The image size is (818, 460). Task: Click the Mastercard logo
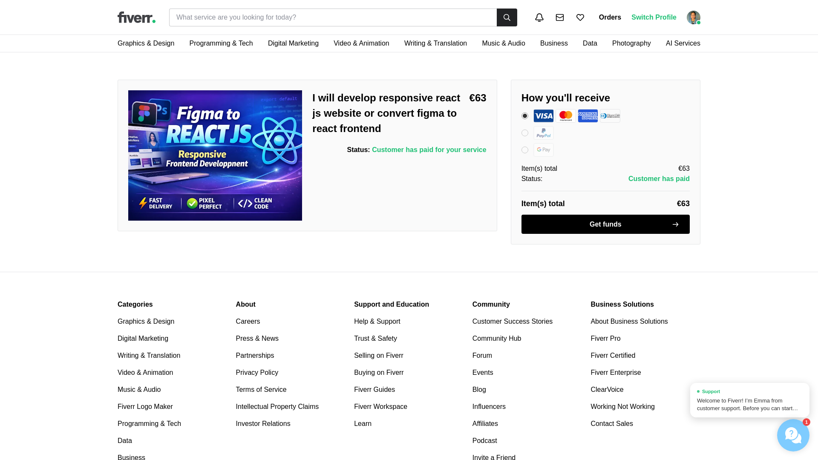pyautogui.click(x=565, y=116)
